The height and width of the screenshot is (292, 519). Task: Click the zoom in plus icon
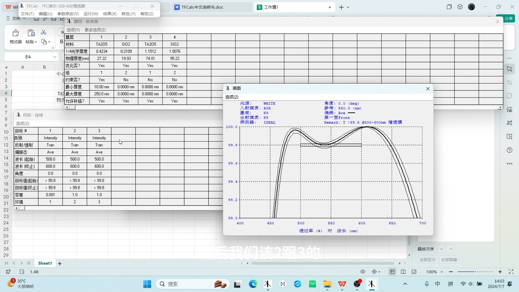point(500,272)
